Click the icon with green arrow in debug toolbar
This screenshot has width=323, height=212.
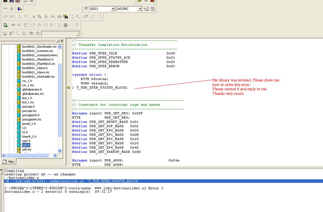point(5,25)
